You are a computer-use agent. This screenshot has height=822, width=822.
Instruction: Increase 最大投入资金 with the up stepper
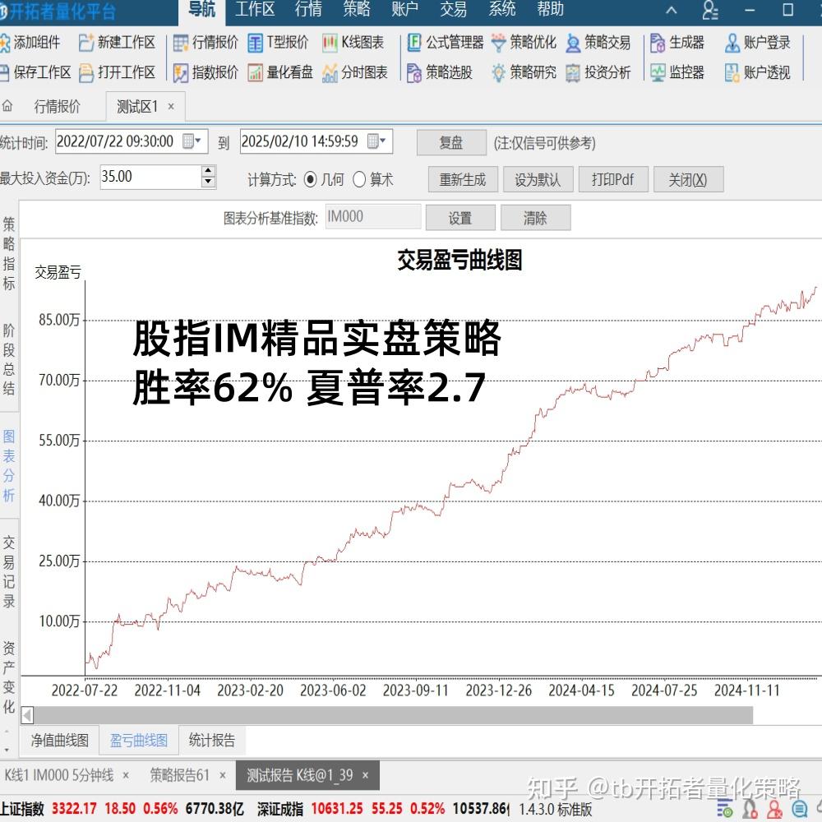point(210,171)
